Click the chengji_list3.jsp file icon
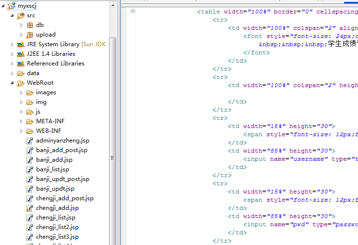Screen dimensions: 358x245 pyautogui.click(x=30, y=237)
